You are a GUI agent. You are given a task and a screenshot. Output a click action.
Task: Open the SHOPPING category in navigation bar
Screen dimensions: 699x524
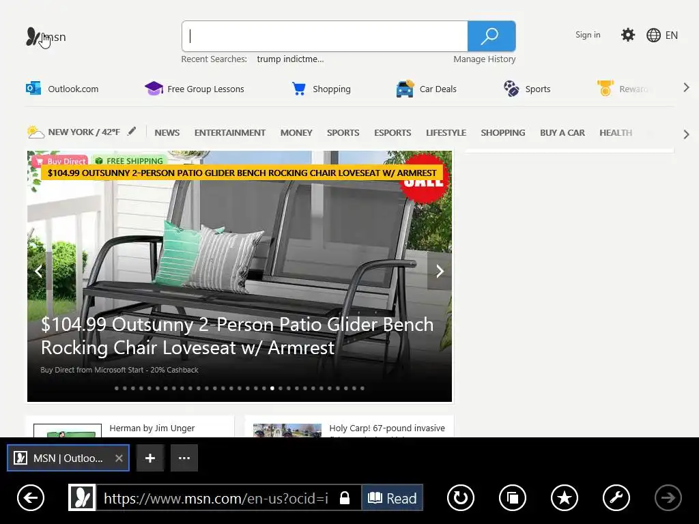click(503, 133)
